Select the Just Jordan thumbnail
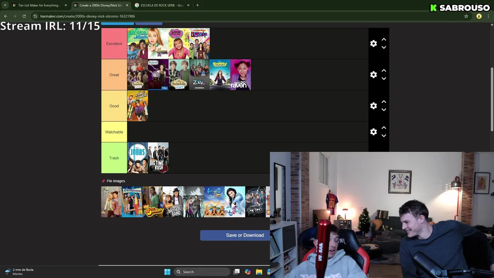This screenshot has height=278, width=494. (x=152, y=202)
